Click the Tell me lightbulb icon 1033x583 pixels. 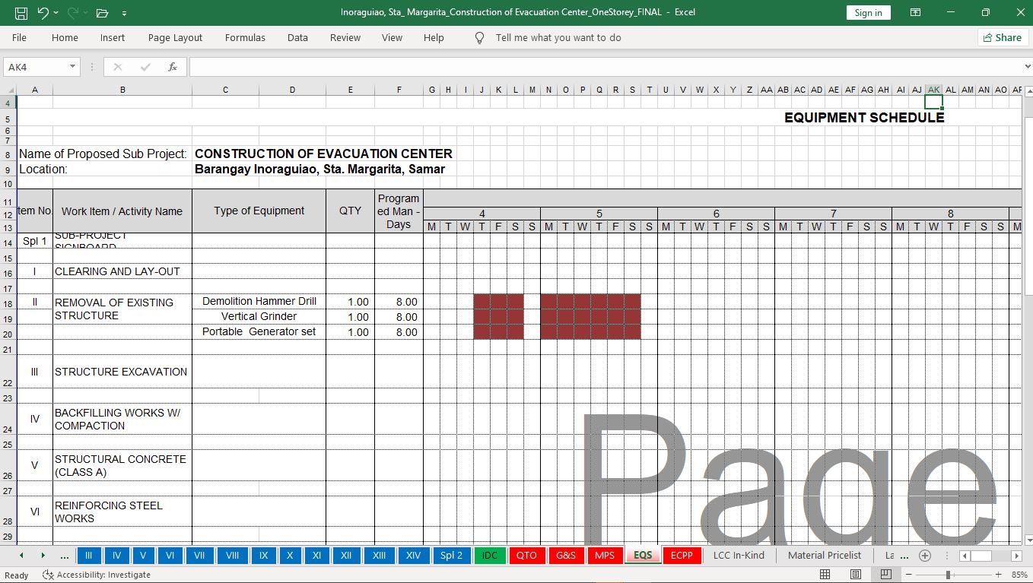click(x=479, y=38)
